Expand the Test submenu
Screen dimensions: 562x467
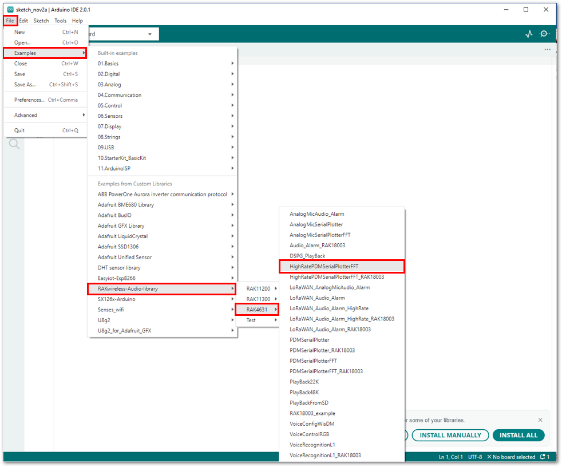coord(259,320)
